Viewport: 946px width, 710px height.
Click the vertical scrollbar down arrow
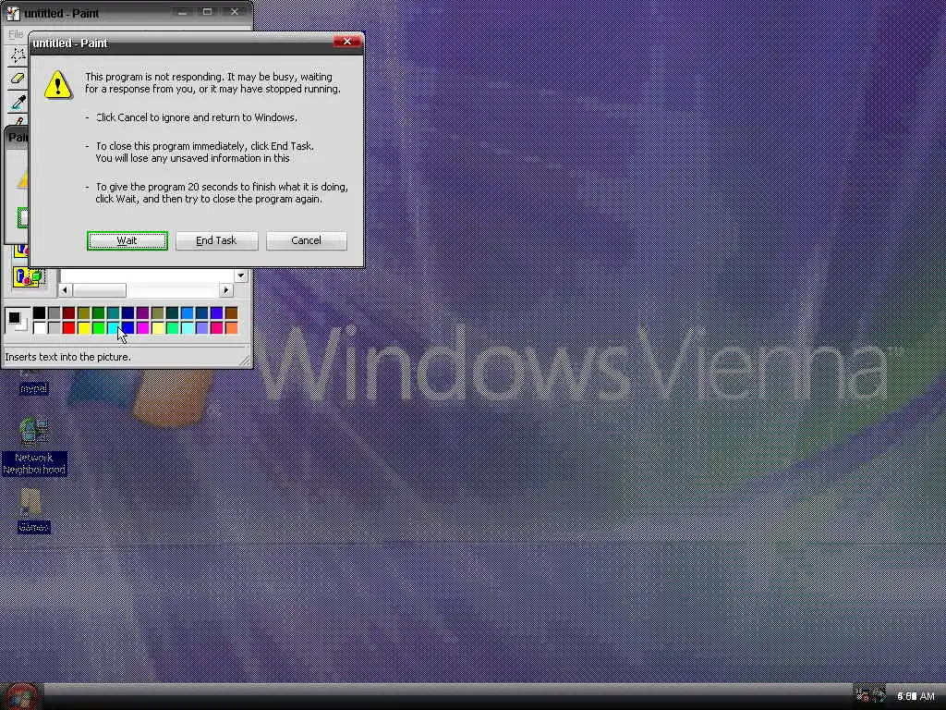point(241,275)
